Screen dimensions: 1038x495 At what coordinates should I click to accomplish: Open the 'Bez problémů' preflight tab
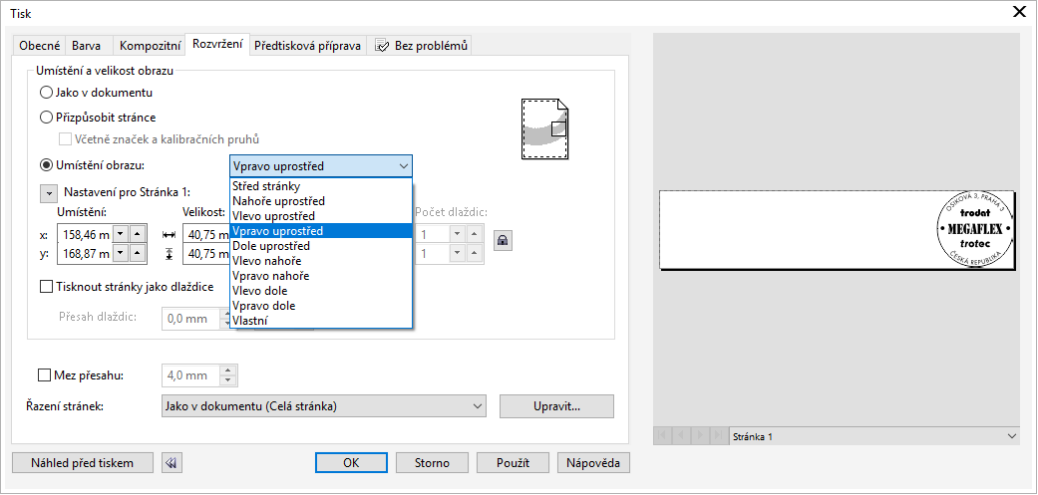click(420, 46)
